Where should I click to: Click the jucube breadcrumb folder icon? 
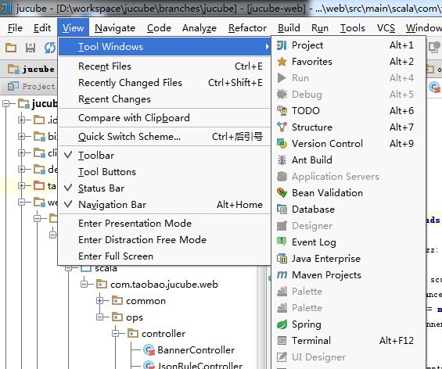point(13,69)
